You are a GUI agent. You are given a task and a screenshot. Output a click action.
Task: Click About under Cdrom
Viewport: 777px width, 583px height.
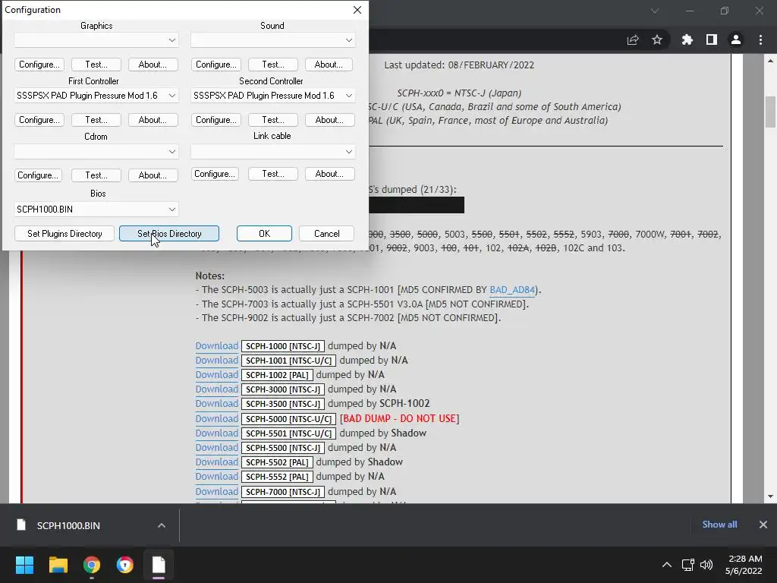click(x=153, y=175)
